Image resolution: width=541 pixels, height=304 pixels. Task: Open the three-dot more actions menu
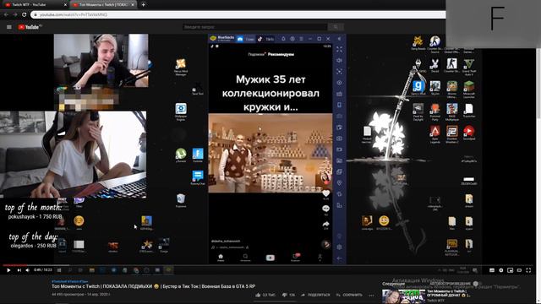click(x=371, y=295)
